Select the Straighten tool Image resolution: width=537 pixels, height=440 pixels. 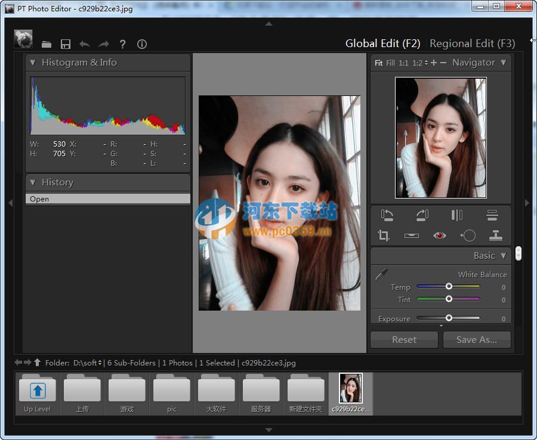coord(412,235)
